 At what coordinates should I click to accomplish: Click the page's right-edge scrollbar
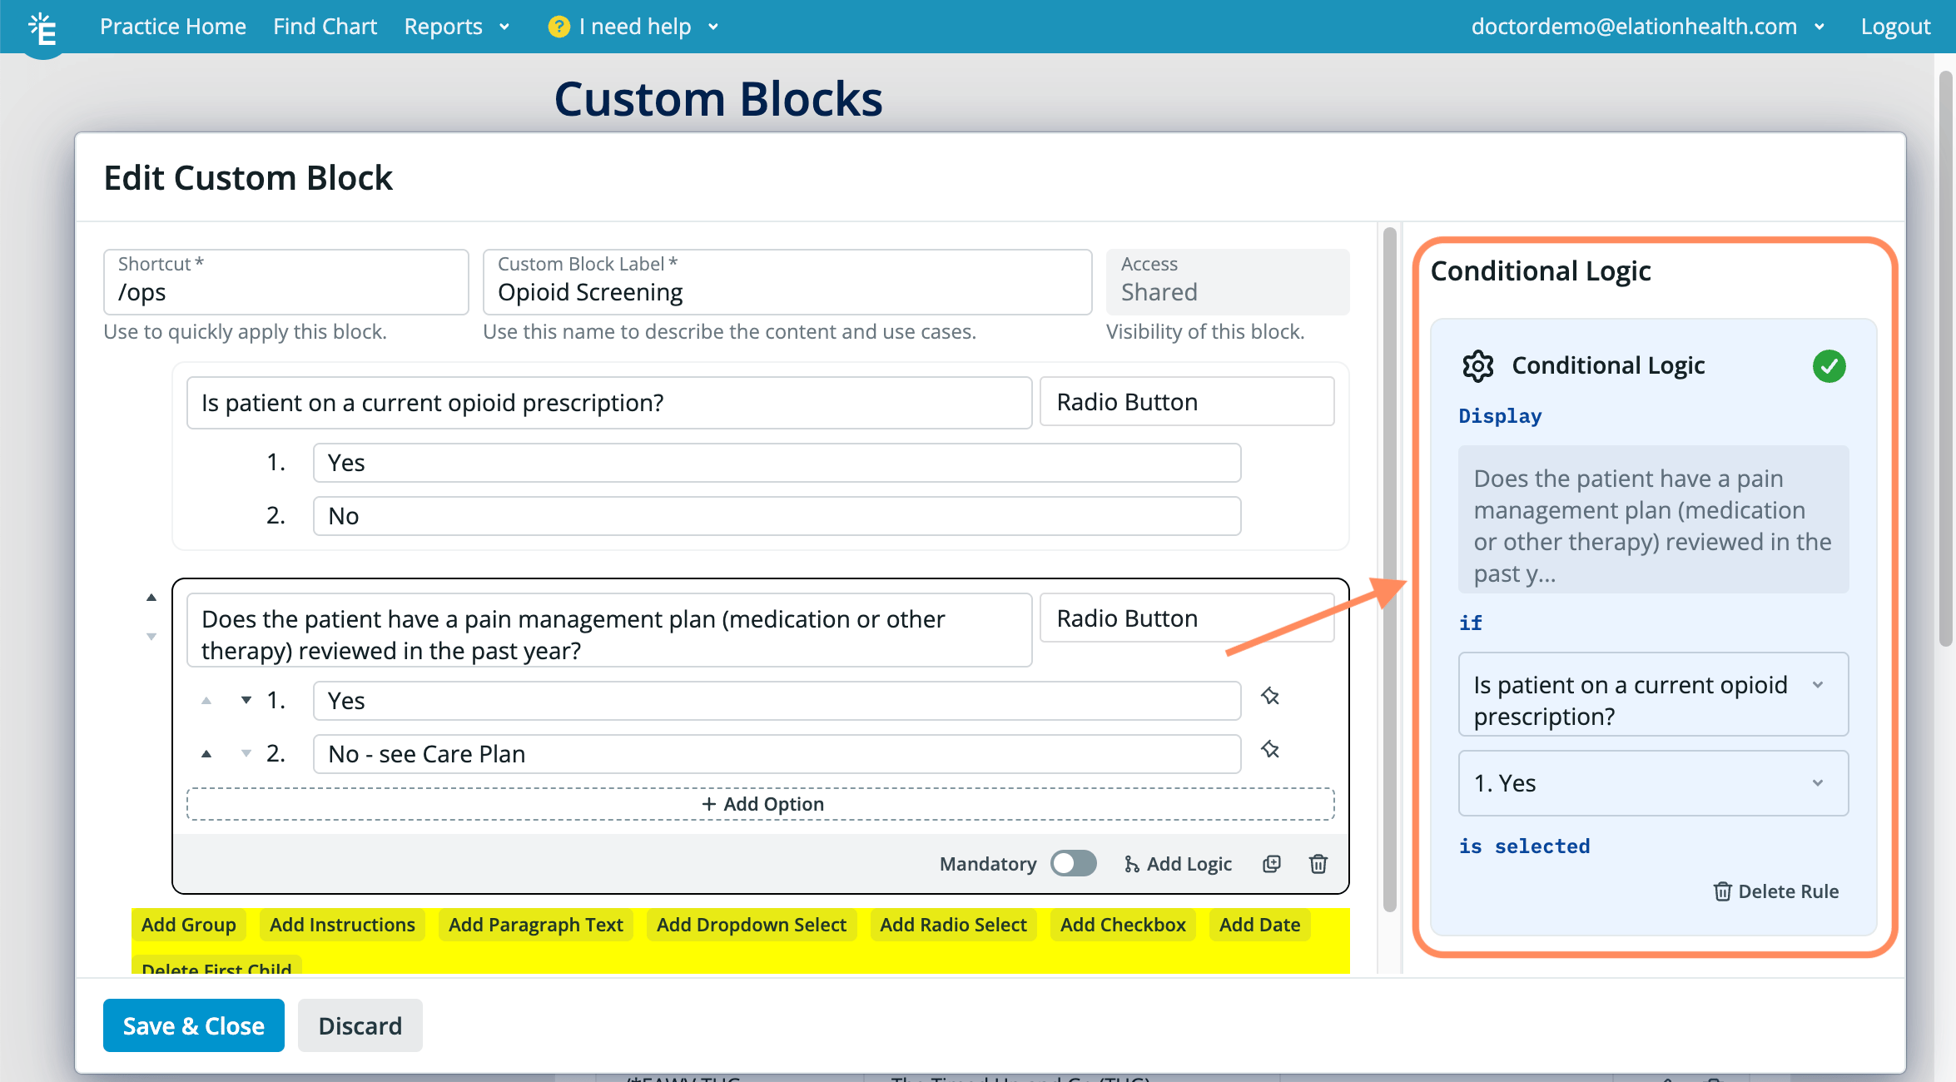[x=1945, y=358]
